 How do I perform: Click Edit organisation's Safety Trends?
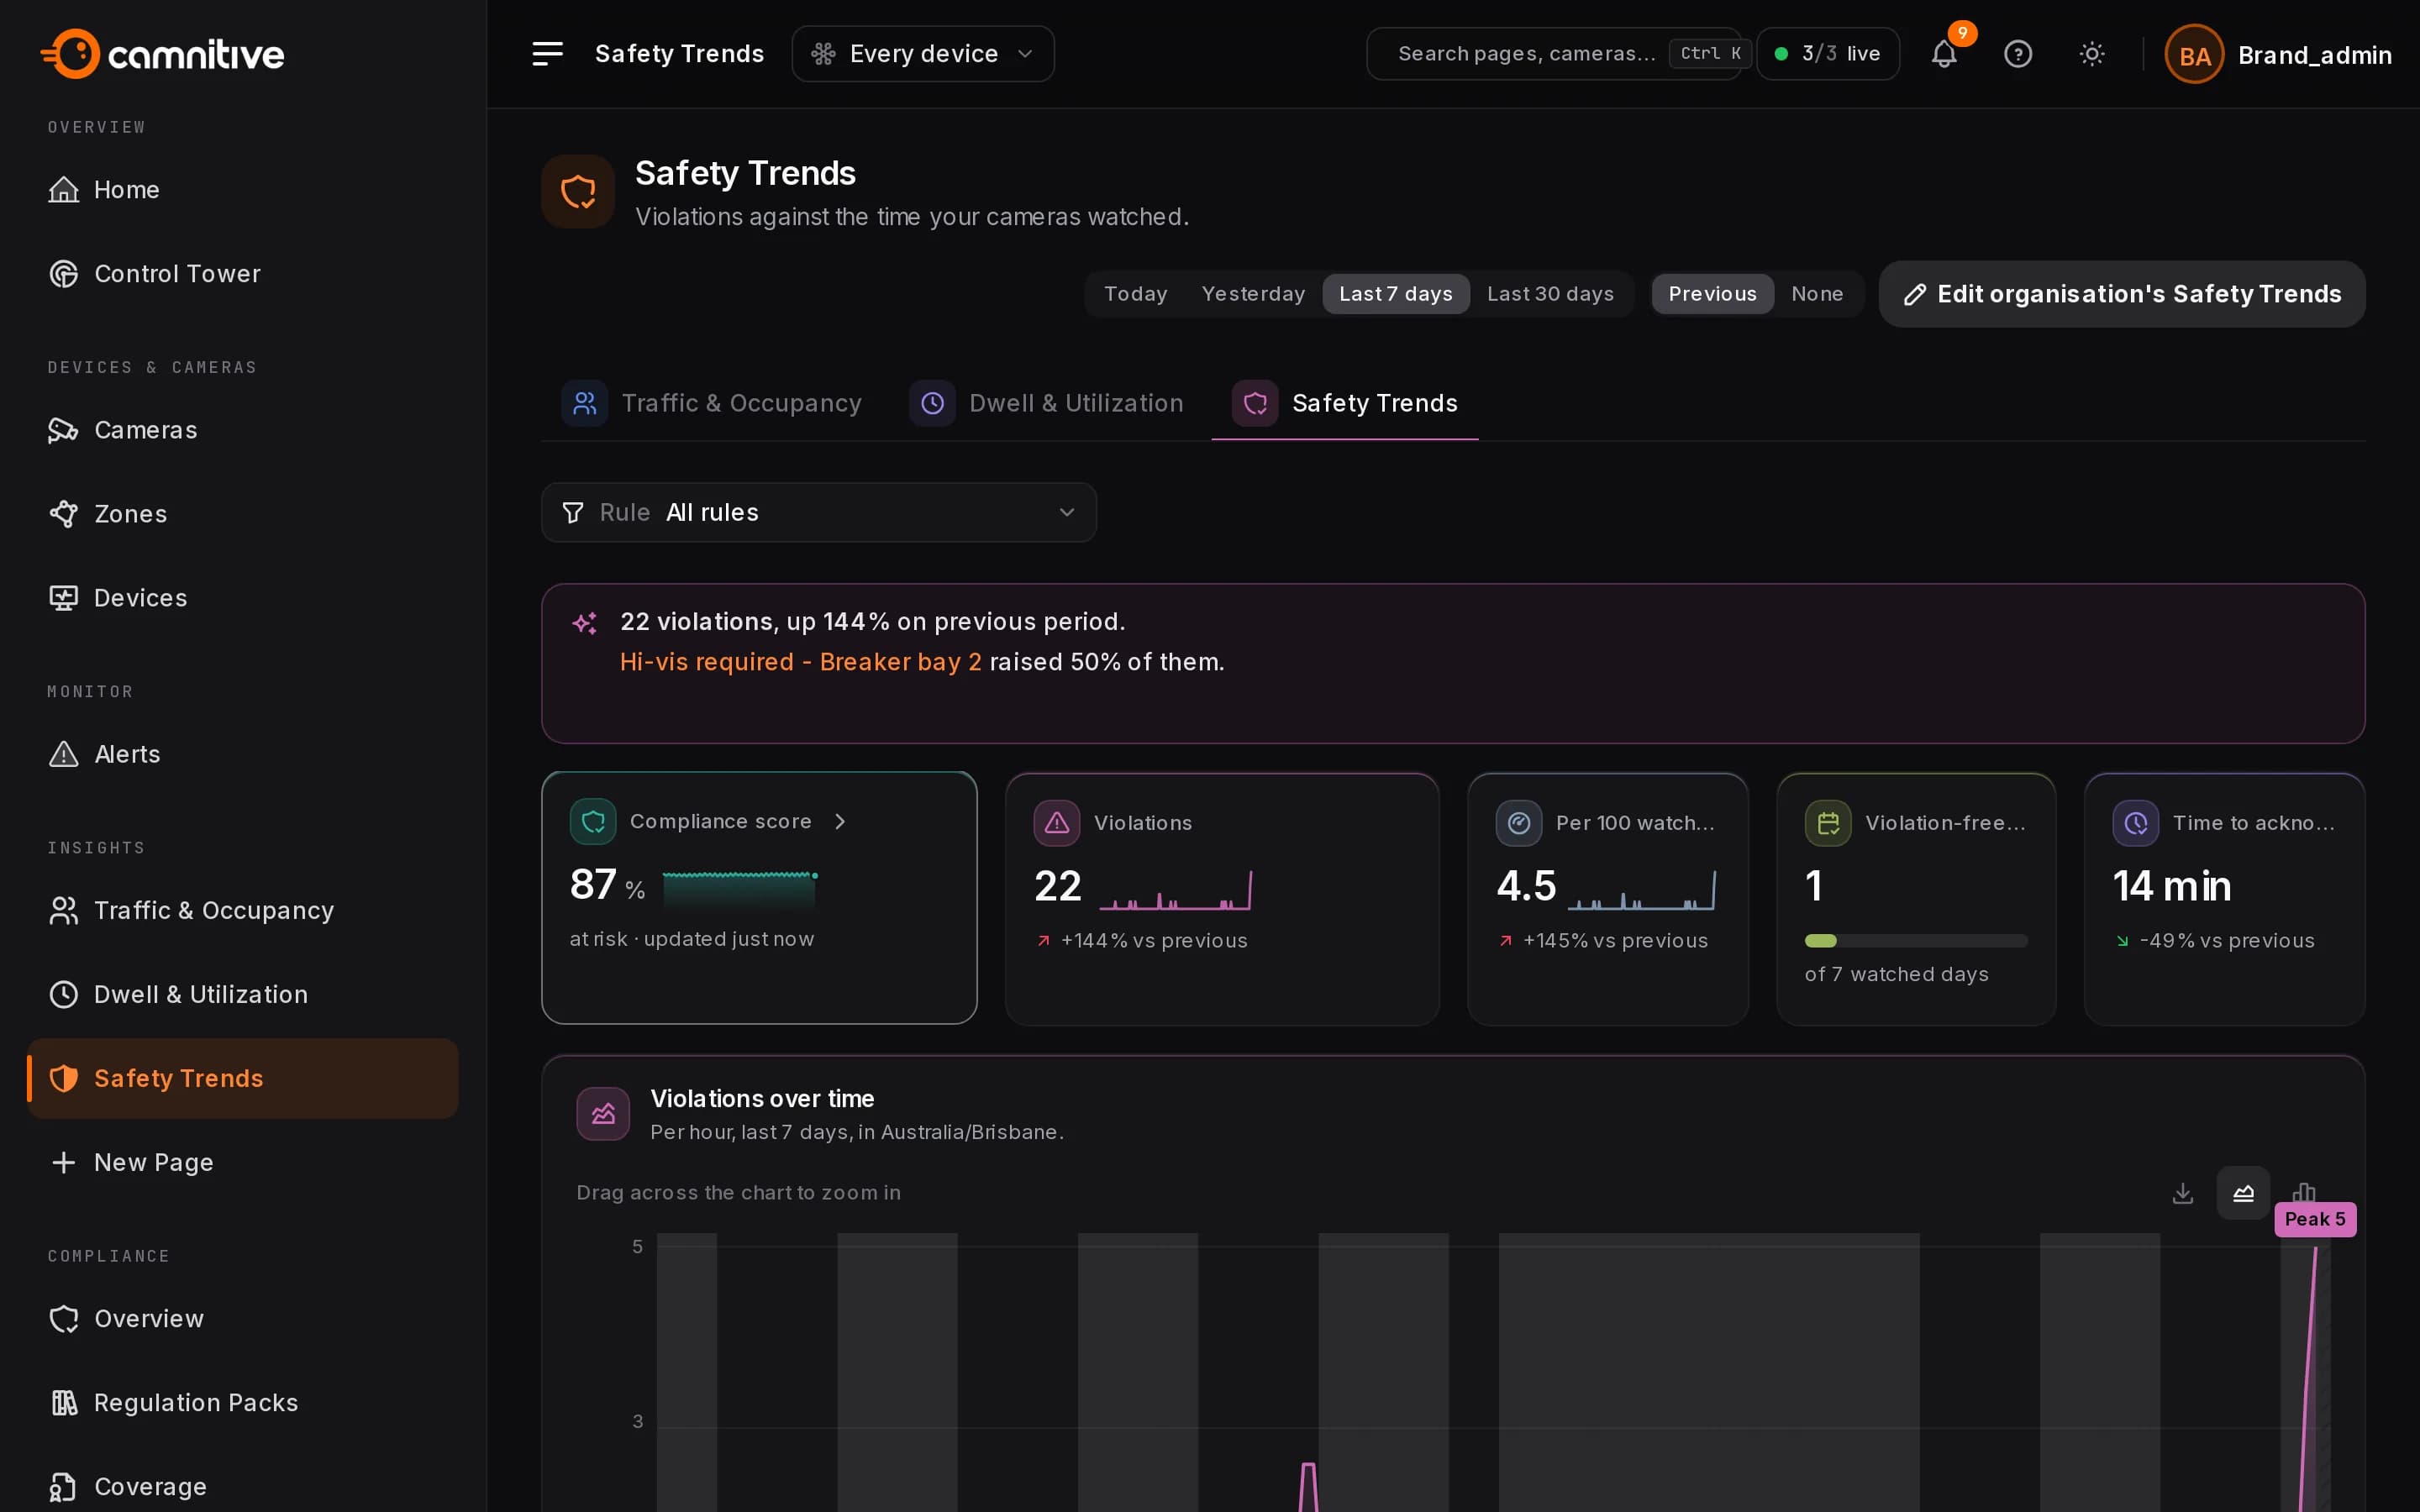(x=2122, y=294)
